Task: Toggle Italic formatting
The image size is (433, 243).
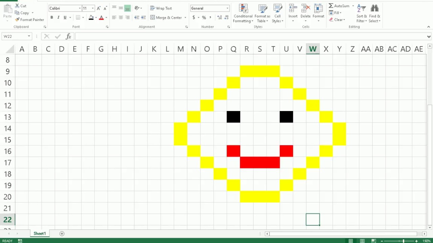Action: point(58,18)
